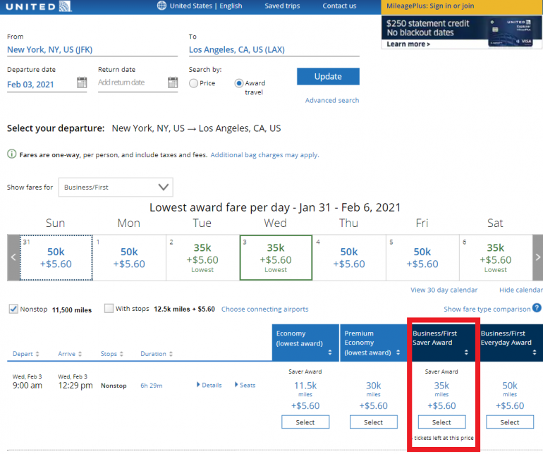This screenshot has height=454, width=543.
Task: Open the departure date calendar icon
Action: (82, 83)
